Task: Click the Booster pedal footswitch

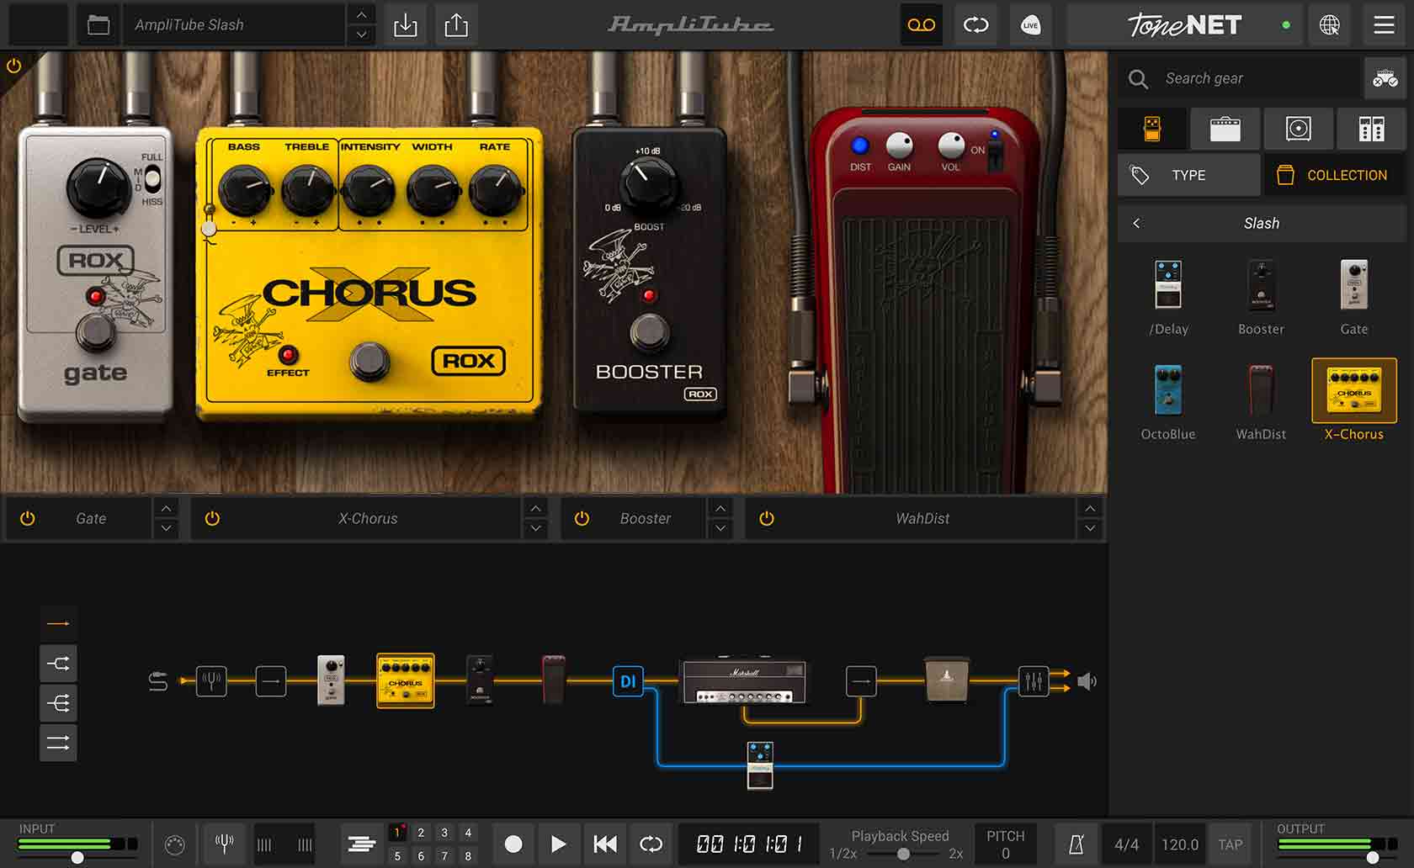Action: (650, 333)
